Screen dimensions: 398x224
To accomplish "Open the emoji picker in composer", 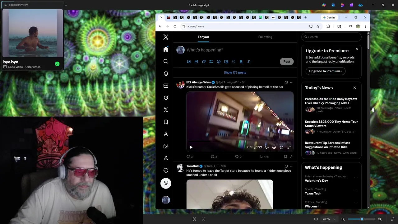I will pyautogui.click(x=219, y=62).
